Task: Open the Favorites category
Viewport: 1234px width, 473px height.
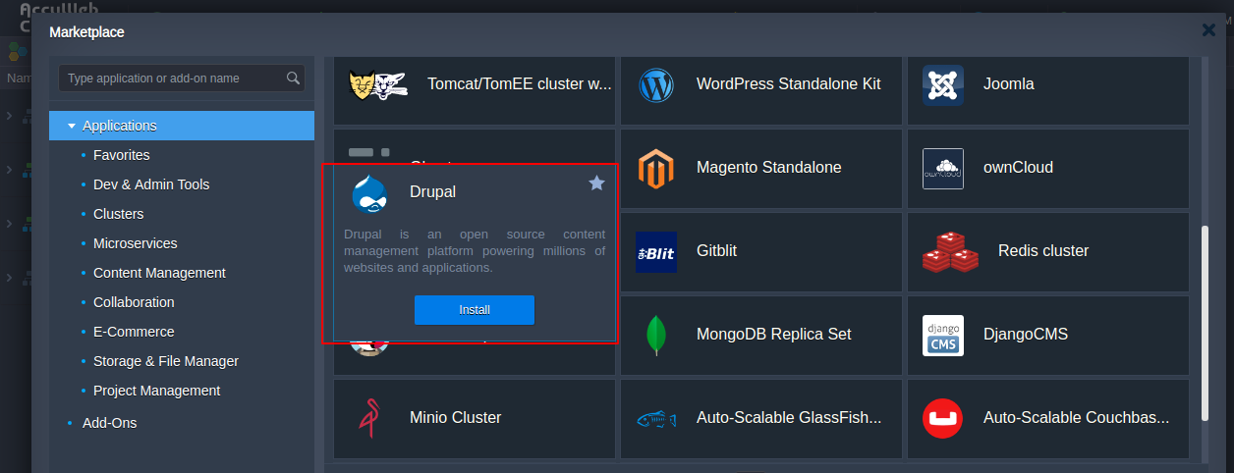Action: tap(121, 155)
